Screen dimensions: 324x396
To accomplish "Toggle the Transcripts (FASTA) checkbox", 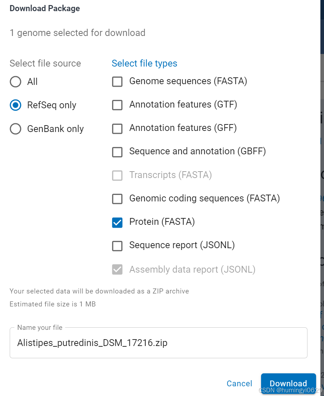I will (x=117, y=175).
